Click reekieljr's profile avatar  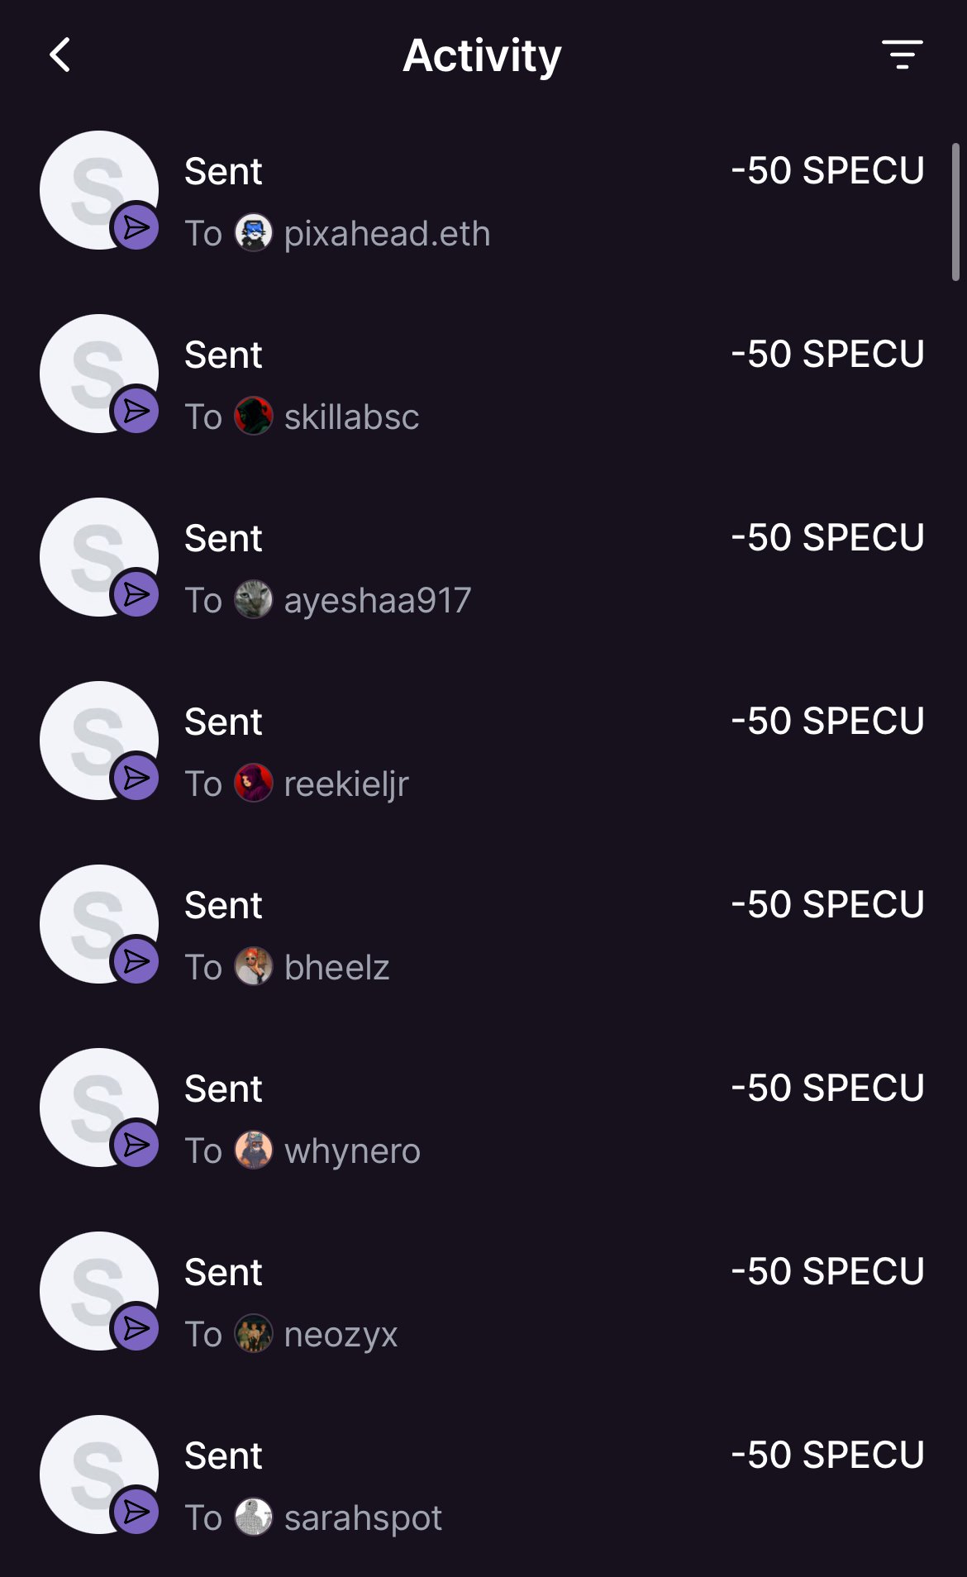point(254,784)
